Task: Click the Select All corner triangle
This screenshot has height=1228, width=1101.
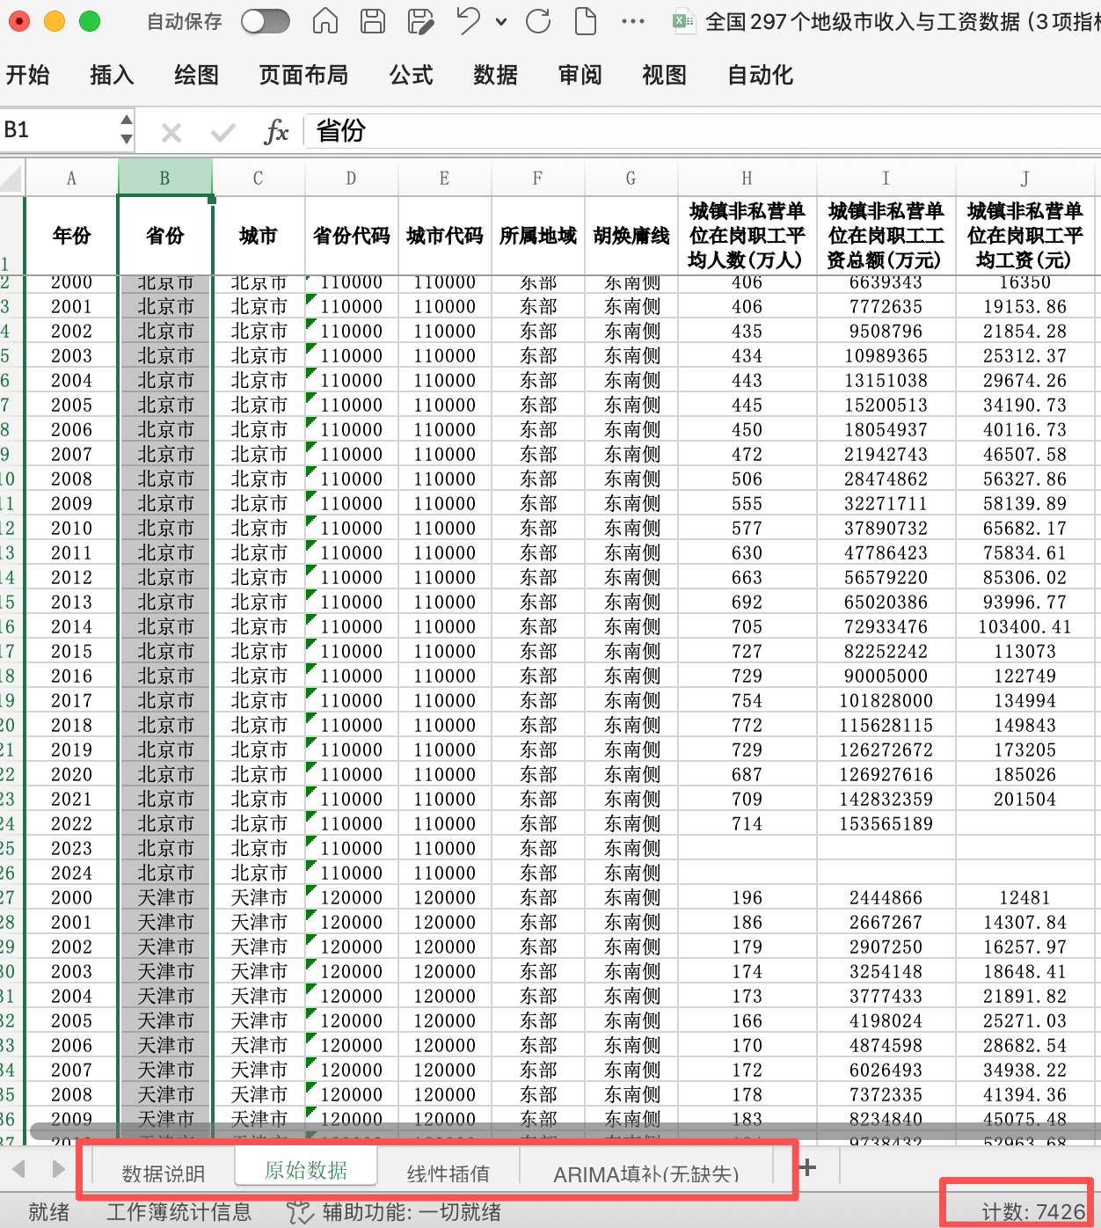Action: [x=11, y=179]
